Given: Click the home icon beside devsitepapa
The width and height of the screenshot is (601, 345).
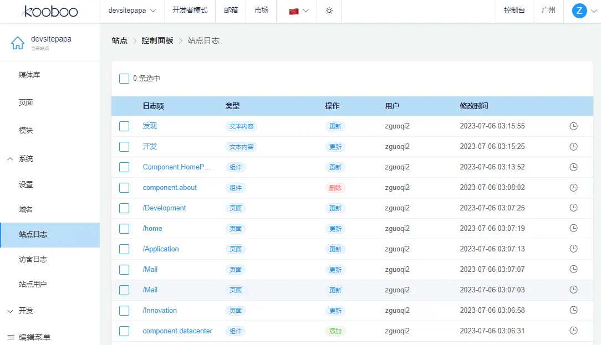Looking at the screenshot, I should point(18,43).
